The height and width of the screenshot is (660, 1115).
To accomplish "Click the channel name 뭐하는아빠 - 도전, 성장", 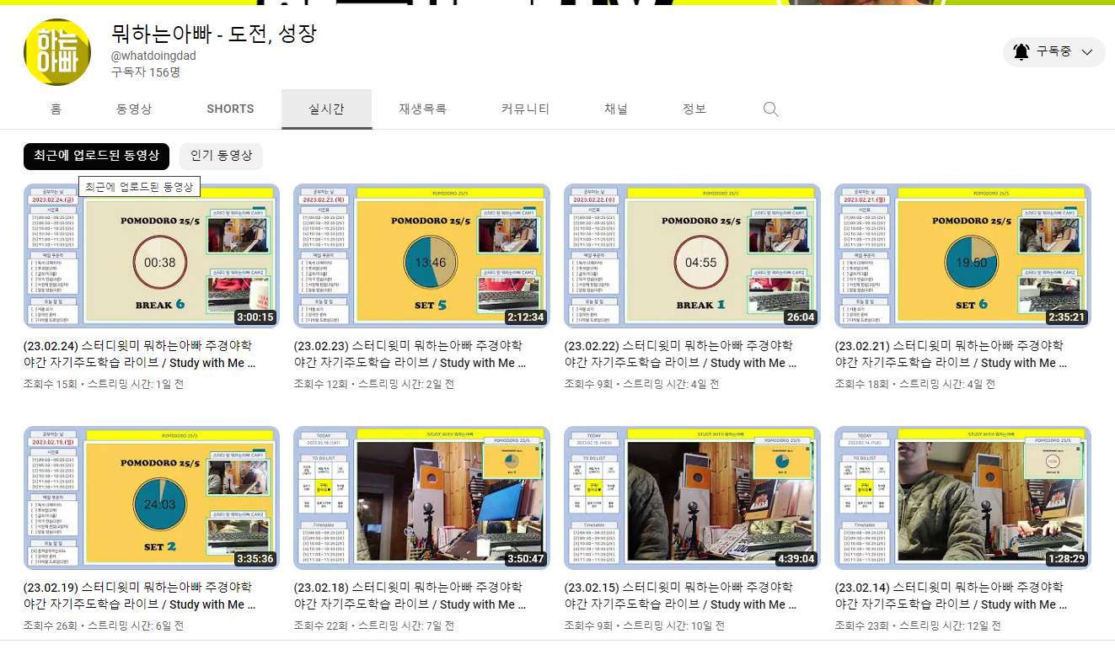I will point(214,34).
